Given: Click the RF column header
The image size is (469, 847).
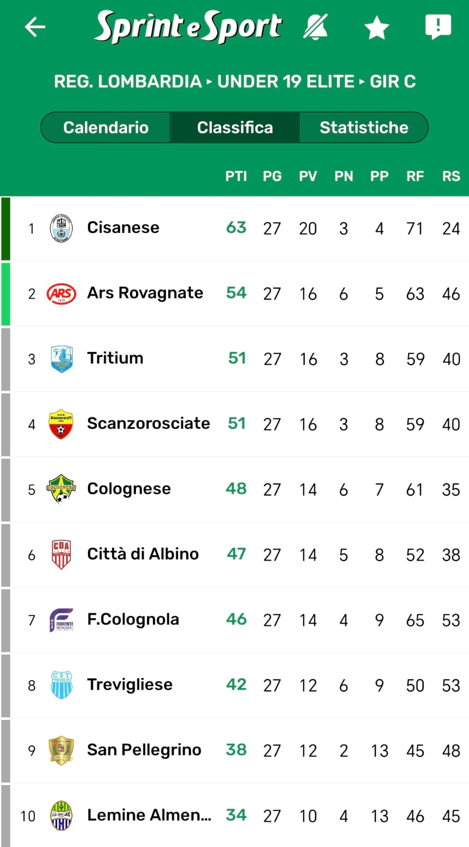Looking at the screenshot, I should [x=415, y=176].
